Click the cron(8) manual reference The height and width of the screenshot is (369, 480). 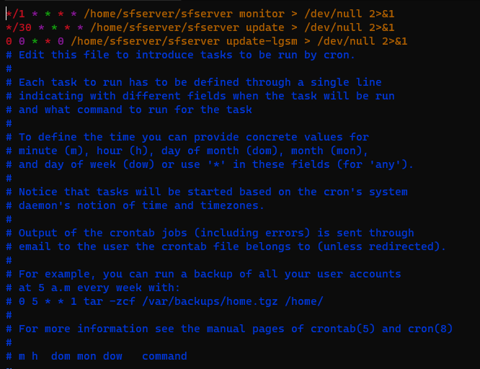point(427,329)
